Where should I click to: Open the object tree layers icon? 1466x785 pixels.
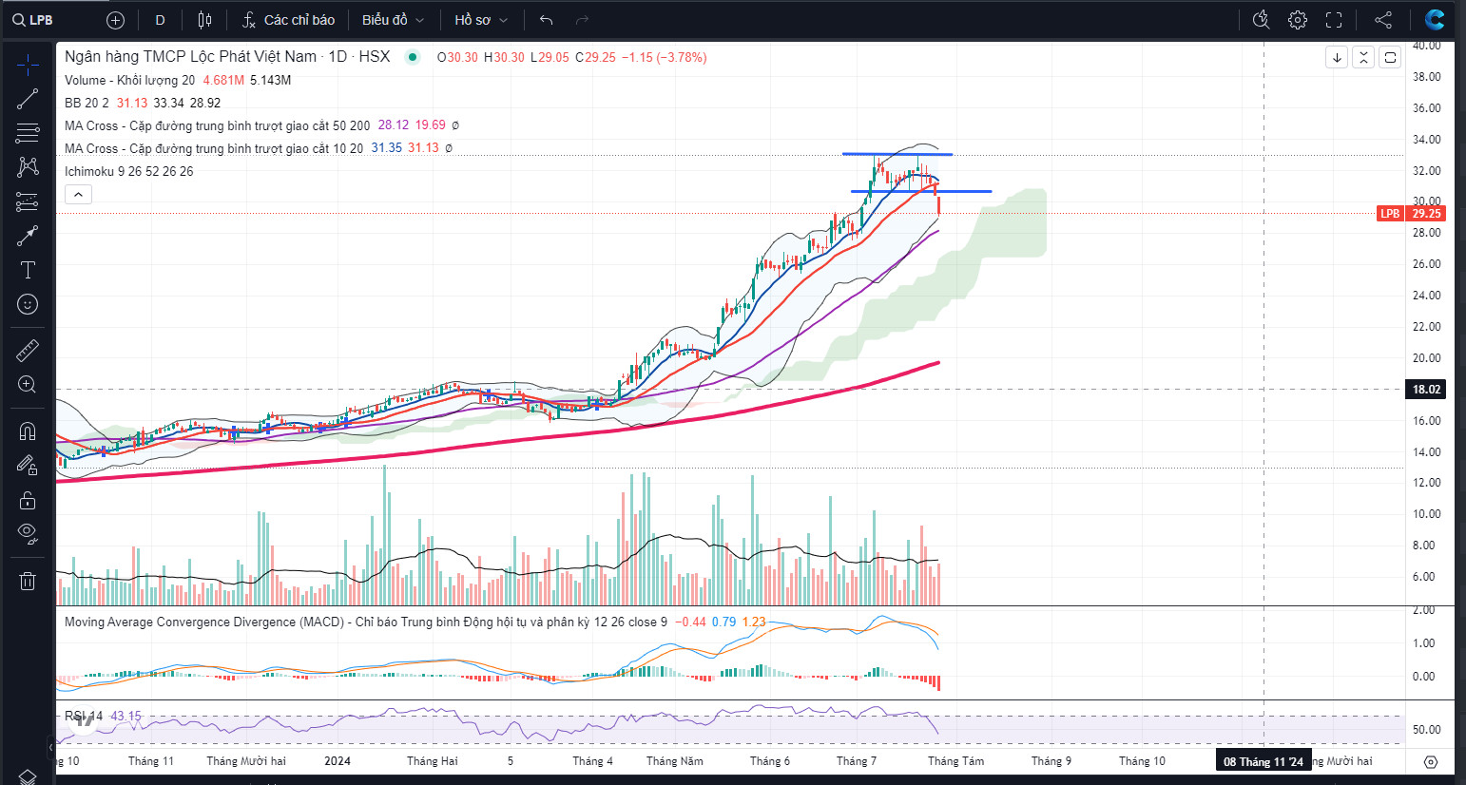[28, 776]
